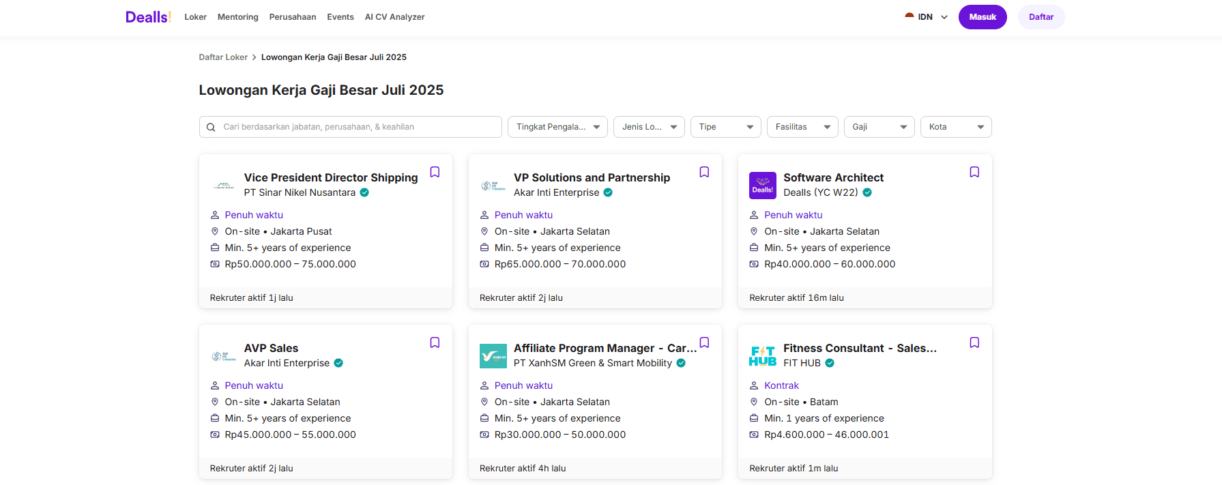Bookmark the VP Solutions and Partnership job
The image size is (1222, 485).
(704, 172)
